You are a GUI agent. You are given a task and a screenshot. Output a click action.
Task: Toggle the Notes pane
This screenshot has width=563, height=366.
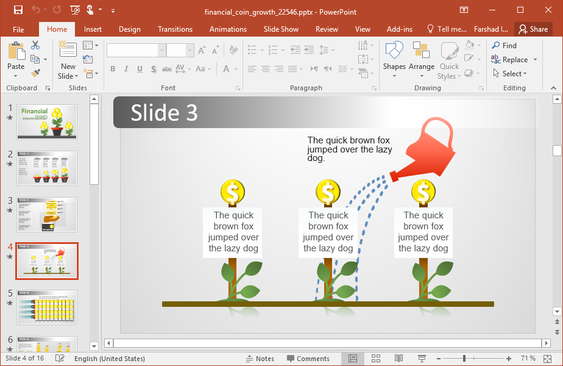pyautogui.click(x=260, y=359)
